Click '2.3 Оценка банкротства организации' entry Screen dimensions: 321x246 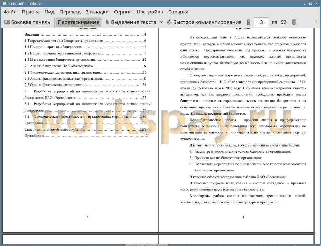[85, 85]
